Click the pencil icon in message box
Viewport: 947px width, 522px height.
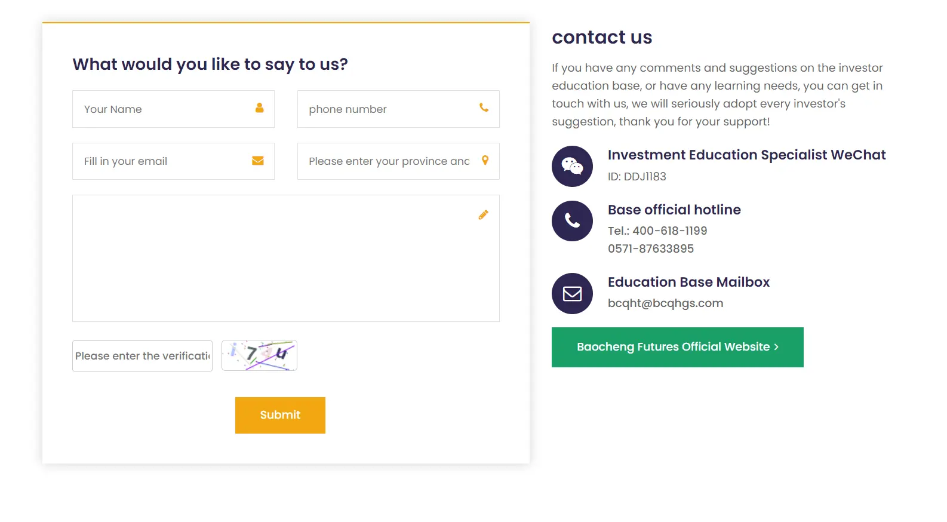(x=483, y=215)
